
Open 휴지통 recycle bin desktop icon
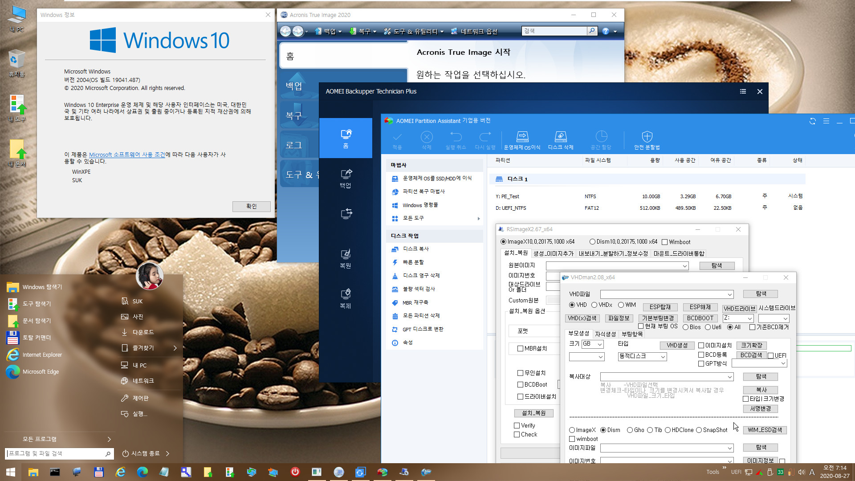click(16, 63)
